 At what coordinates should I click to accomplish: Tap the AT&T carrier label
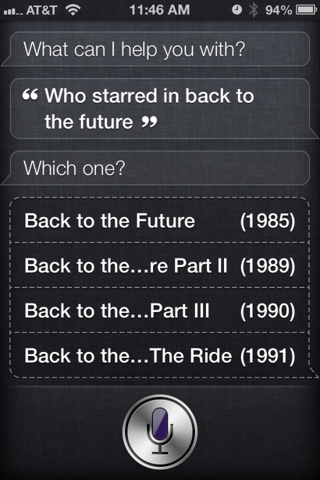click(42, 10)
